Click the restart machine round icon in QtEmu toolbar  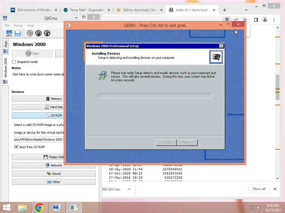(47, 33)
